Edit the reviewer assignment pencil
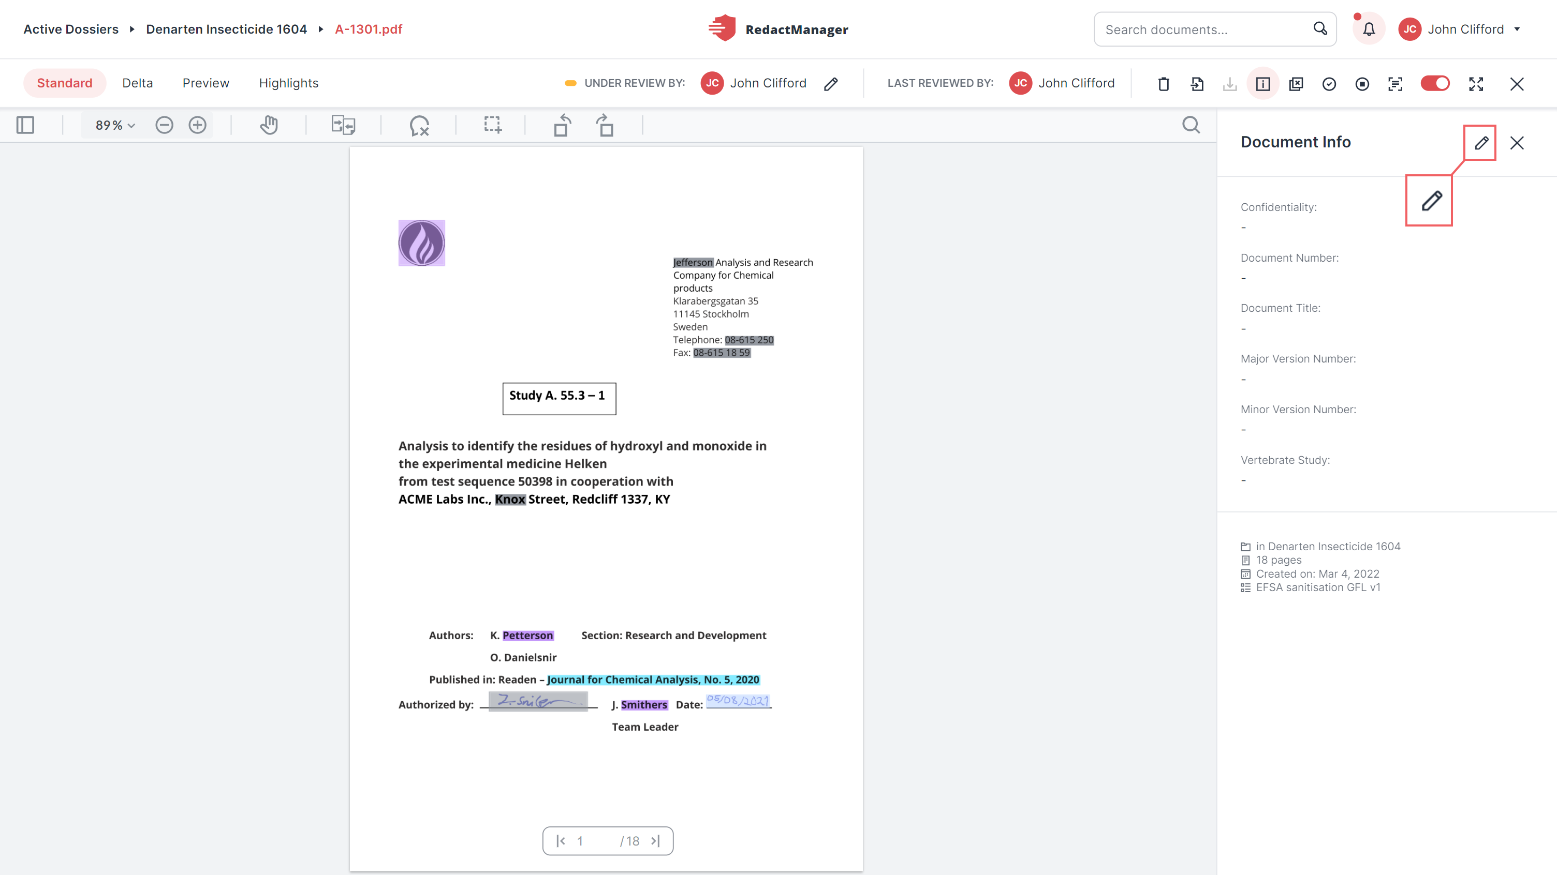This screenshot has width=1557, height=875. coord(831,84)
